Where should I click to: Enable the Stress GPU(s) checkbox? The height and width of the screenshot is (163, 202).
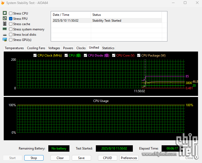[11, 40]
